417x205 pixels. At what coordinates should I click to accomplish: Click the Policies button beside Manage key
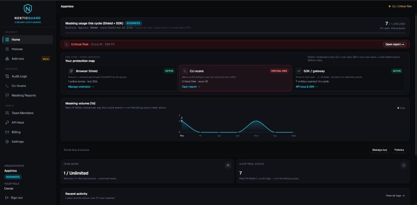coord(399,150)
